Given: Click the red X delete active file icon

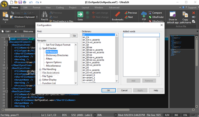Looking at the screenshot, I should [x=193, y=13].
